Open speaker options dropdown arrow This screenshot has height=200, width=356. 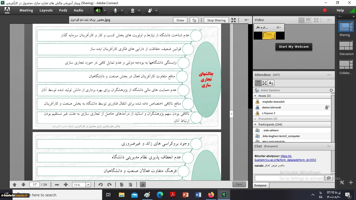(x=105, y=10)
